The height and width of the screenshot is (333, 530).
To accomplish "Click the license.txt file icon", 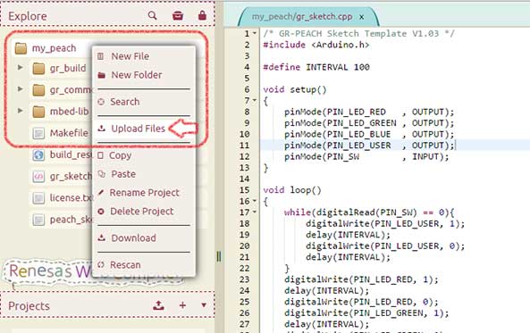I will [x=38, y=198].
